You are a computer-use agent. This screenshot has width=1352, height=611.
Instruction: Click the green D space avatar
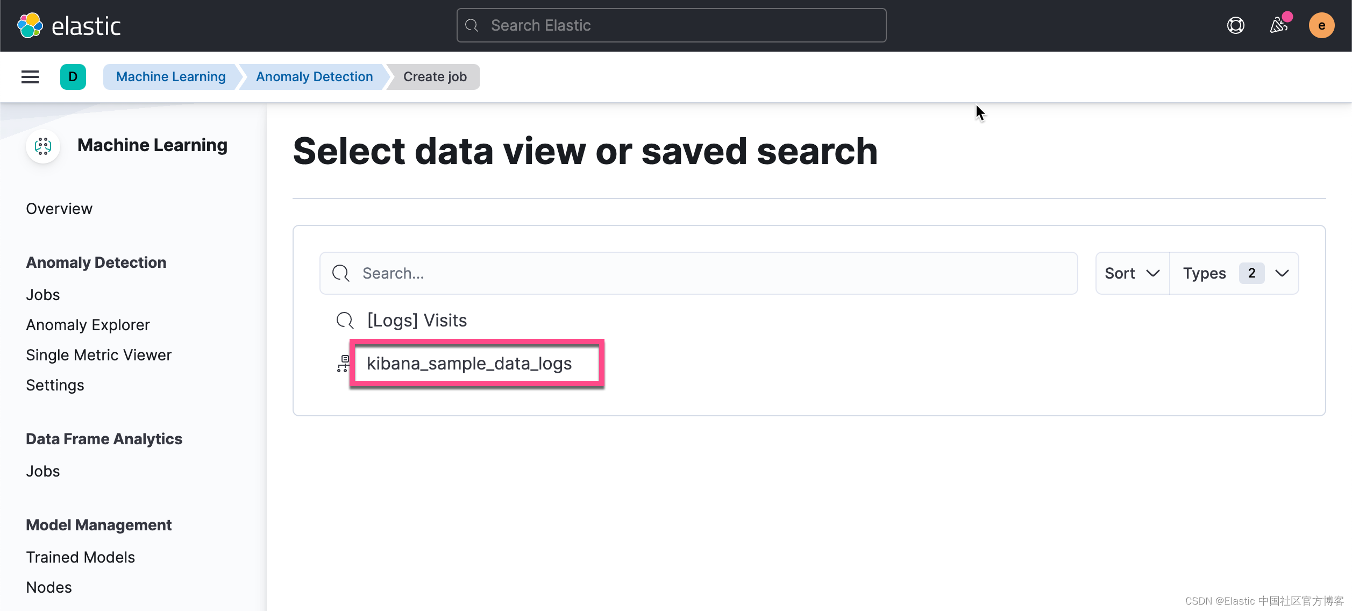tap(73, 77)
